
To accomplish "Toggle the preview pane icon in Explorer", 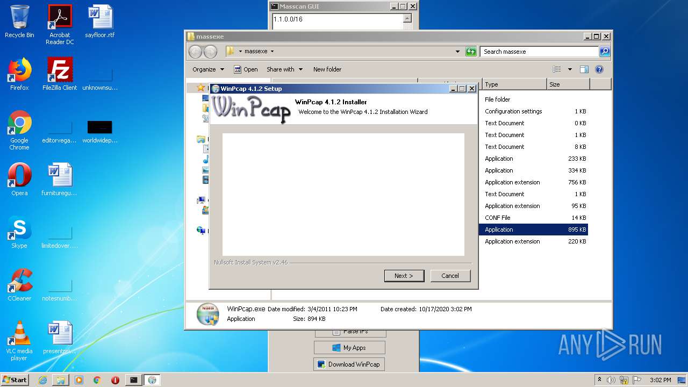I will pos(584,69).
